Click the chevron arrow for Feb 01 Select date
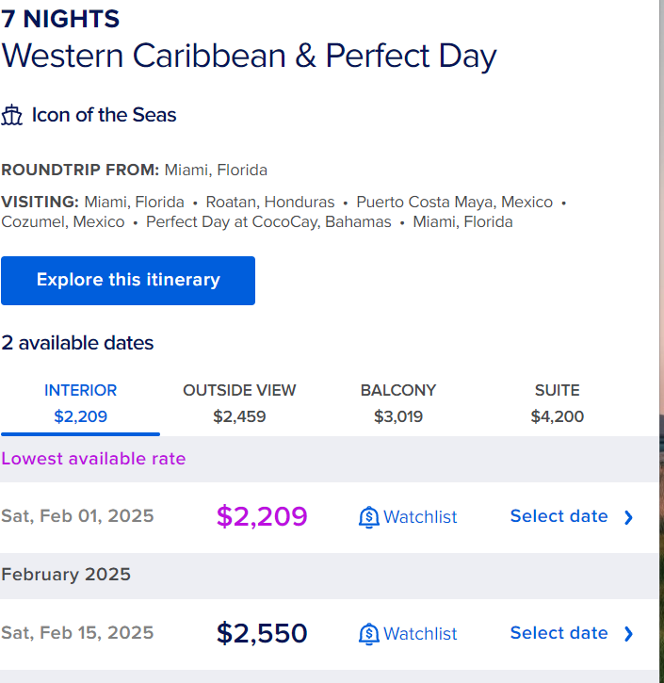The image size is (664, 683). coord(628,517)
